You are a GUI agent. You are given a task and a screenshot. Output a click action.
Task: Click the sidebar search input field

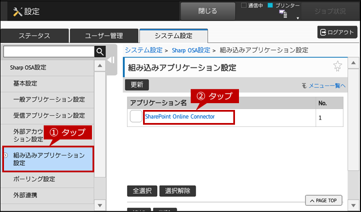pyautogui.click(x=49, y=52)
